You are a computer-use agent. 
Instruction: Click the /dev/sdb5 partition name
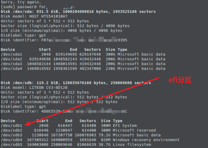coord(11,145)
